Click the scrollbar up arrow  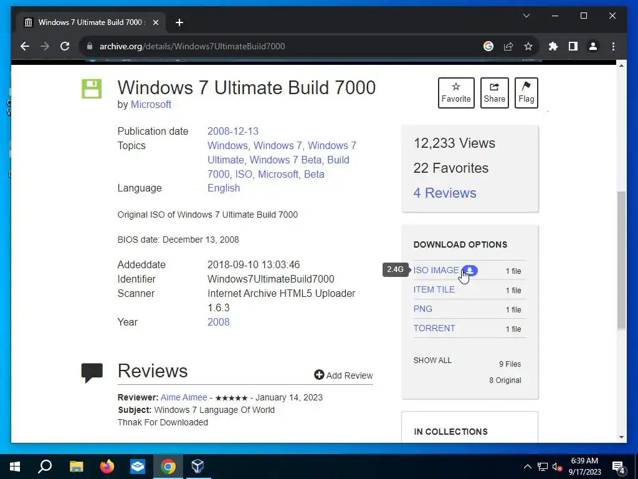(x=621, y=65)
